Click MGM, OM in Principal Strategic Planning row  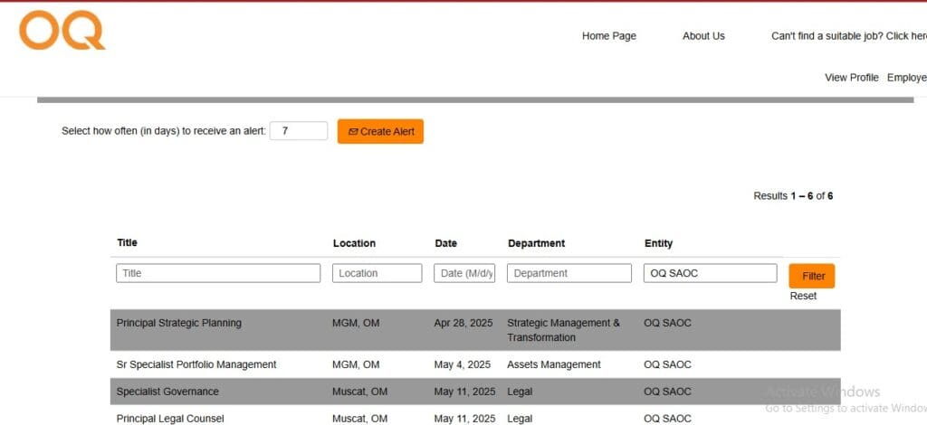[356, 323]
